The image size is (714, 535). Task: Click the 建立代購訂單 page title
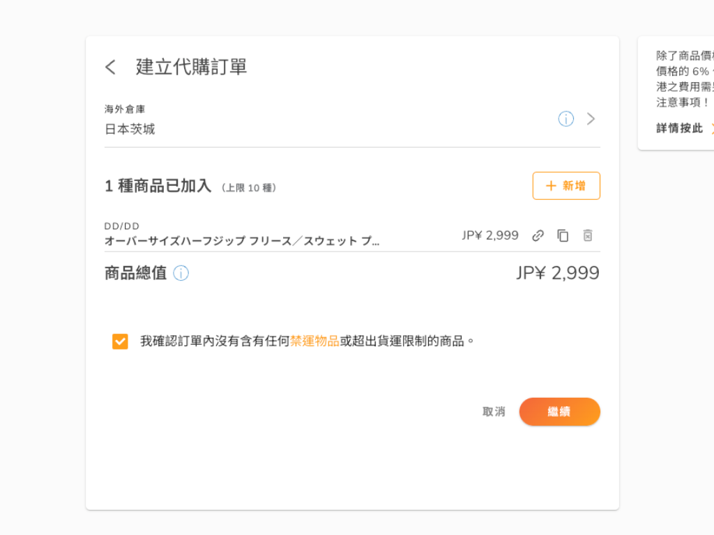tap(192, 67)
